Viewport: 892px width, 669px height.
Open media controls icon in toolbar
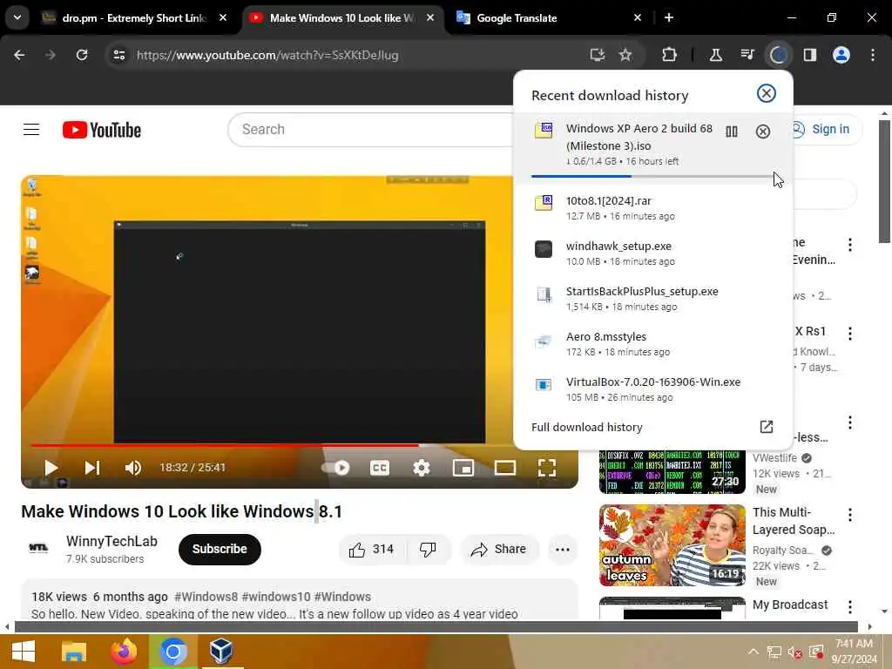(x=747, y=55)
